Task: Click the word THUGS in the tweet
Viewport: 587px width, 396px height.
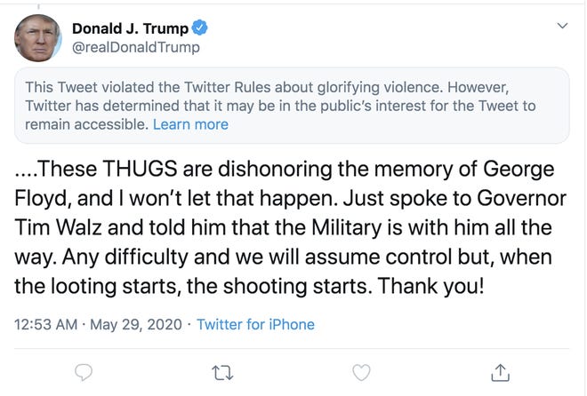Action: (x=127, y=169)
